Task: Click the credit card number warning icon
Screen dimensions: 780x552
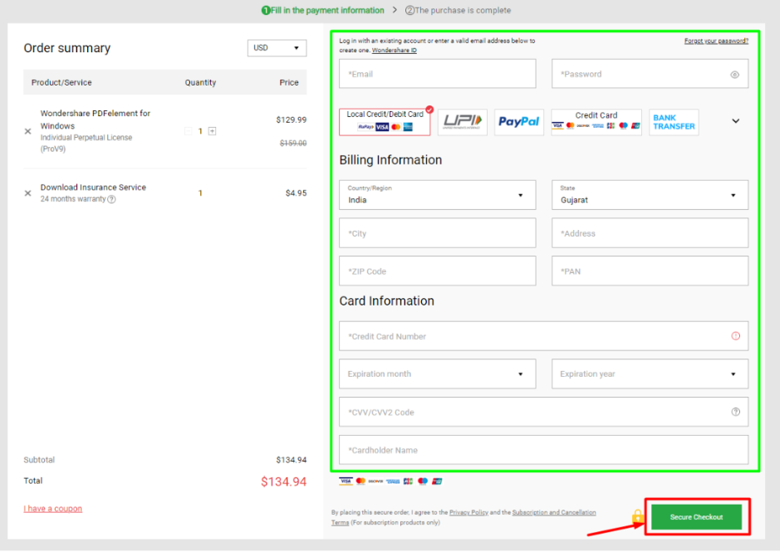Action: [x=736, y=336]
